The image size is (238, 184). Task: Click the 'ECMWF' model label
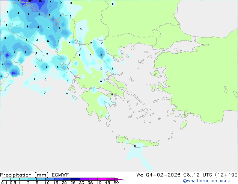[60, 175]
